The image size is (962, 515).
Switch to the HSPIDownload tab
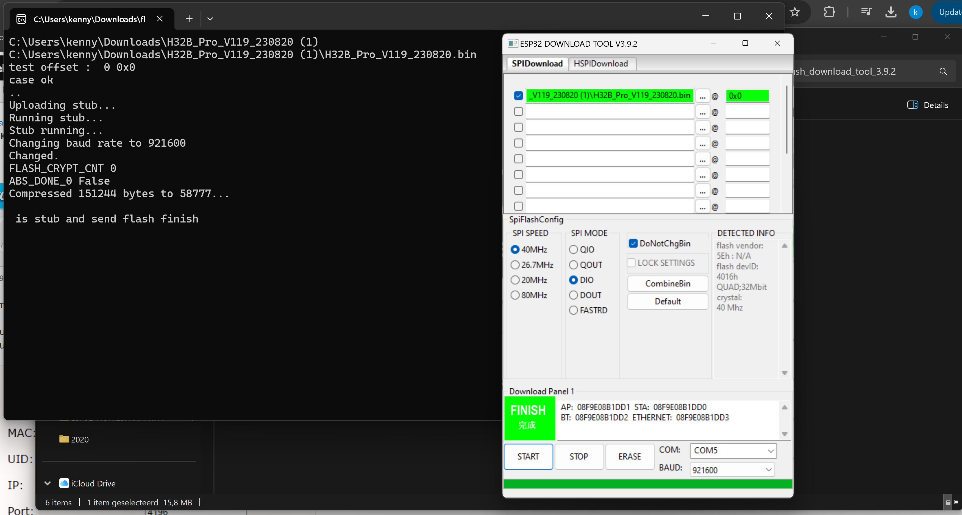(x=600, y=63)
